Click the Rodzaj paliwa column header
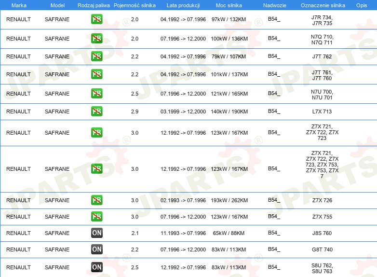This screenshot has height=277, width=377. coord(94,5)
